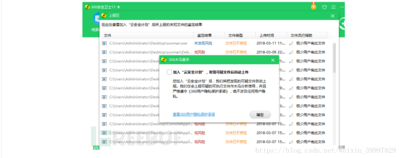This screenshot has height=158, width=400.
Task: Click the popularity signal icon in 2018-03-09 row
Action: pos(291,52)
